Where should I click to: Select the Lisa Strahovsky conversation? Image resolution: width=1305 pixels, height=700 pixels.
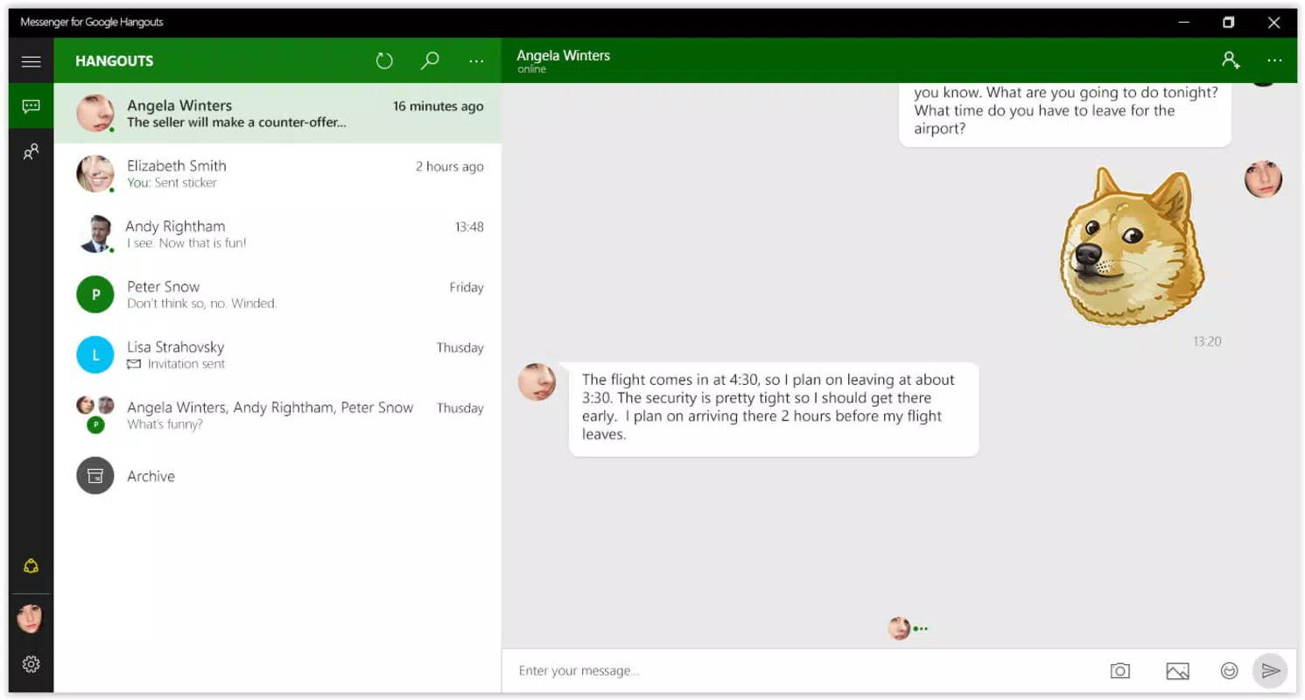[277, 355]
